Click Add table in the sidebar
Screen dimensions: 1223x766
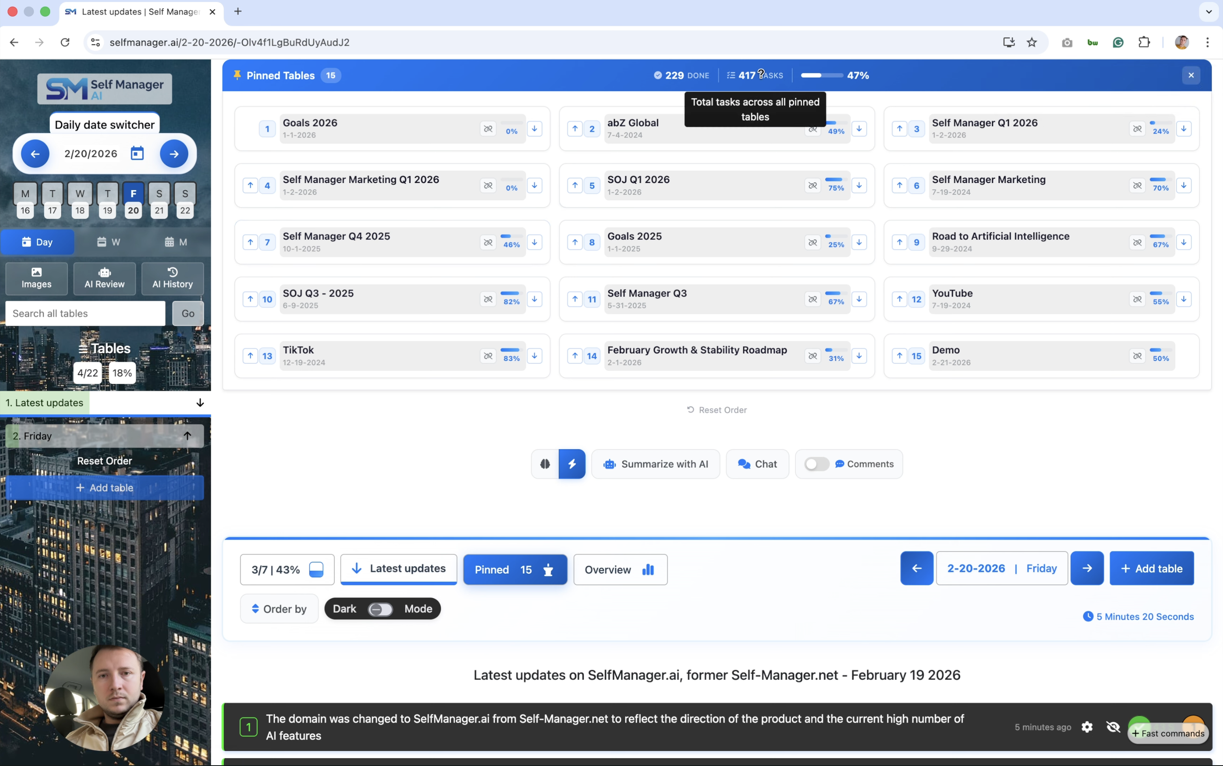coord(105,488)
